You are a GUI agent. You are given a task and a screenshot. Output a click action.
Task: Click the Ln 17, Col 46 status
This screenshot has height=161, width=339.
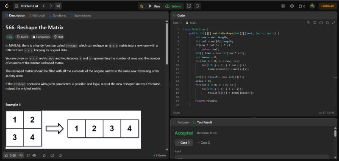[326, 113]
